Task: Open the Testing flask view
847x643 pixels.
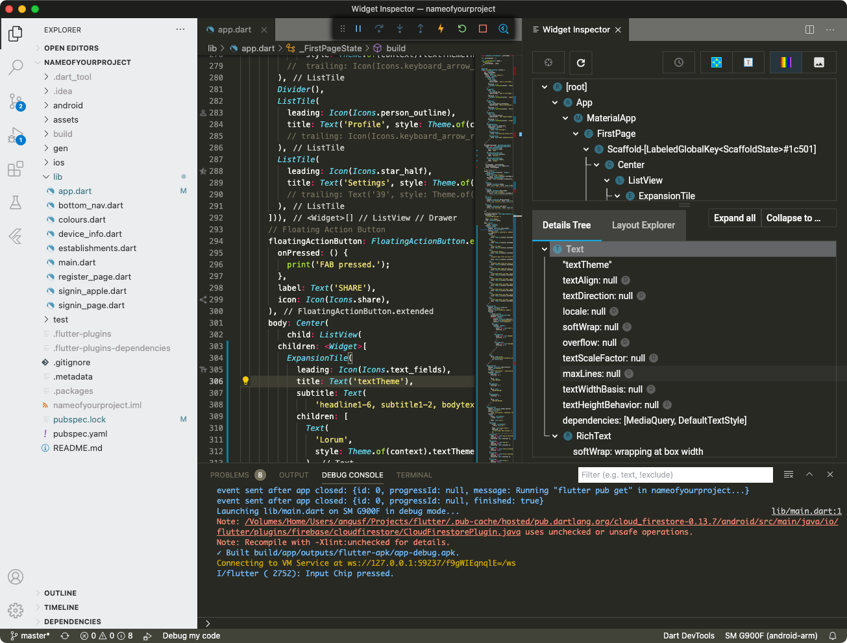Action: click(16, 202)
